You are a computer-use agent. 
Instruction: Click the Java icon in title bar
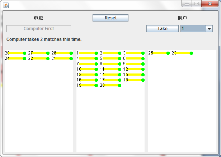6,5
